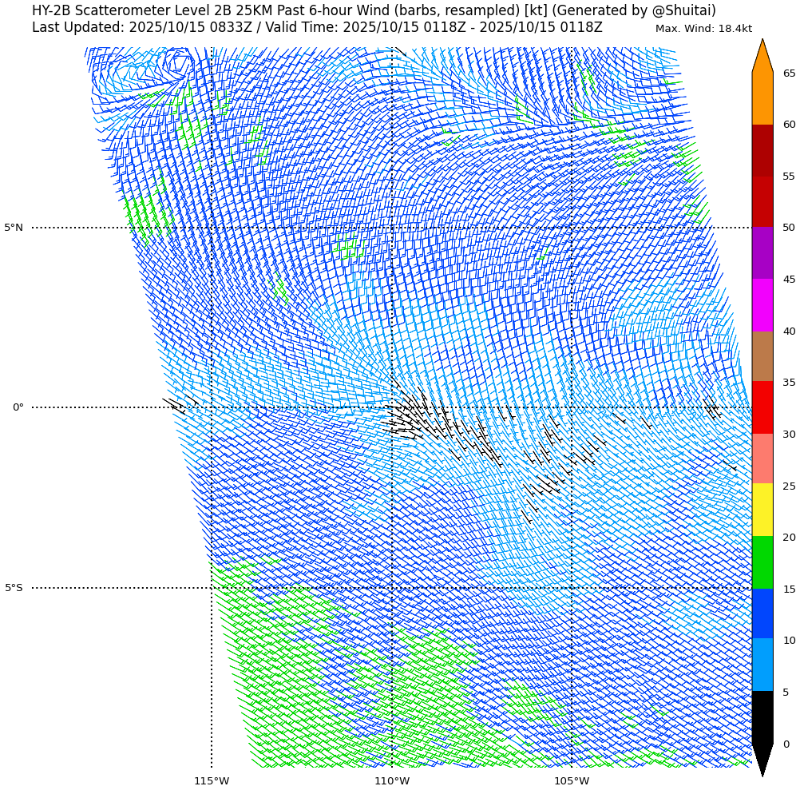Click the brown 35–40 kt colorbar segment
The height and width of the screenshot is (790, 800).
pyautogui.click(x=762, y=356)
